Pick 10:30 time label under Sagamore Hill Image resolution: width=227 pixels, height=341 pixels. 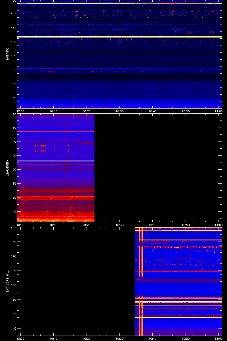(x=120, y=338)
